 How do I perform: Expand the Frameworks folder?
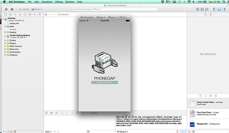point(5,52)
